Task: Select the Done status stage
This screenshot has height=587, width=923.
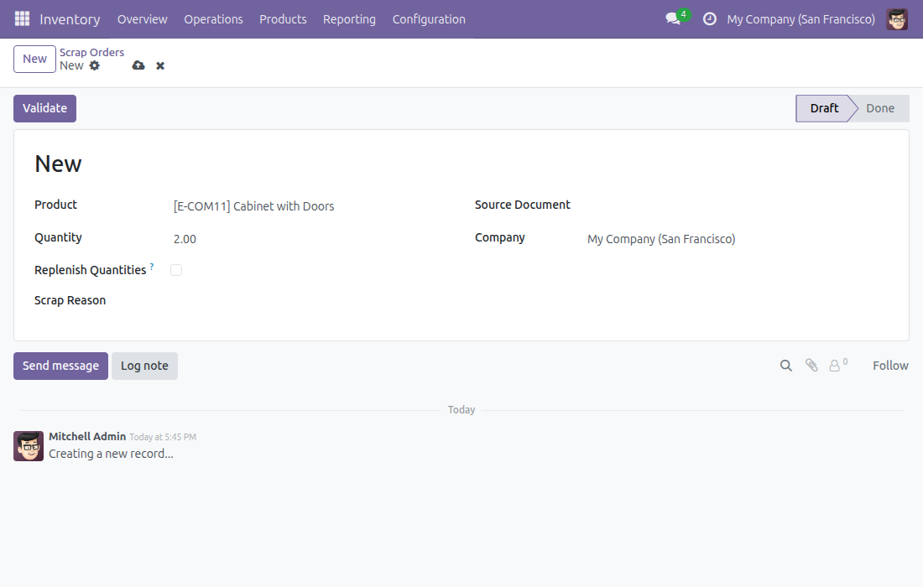Action: [880, 108]
